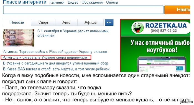The image size is (194, 105).
Task: Select Обсуждения search category
Action: (92, 2)
